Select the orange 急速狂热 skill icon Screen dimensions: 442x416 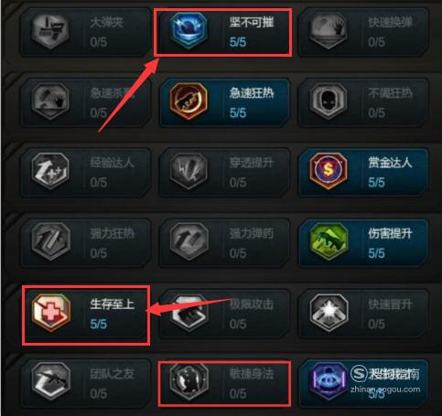[x=189, y=101]
